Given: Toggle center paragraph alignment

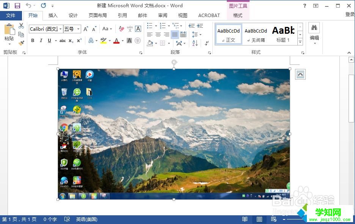Looking at the screenshot, I should pos(157,34).
